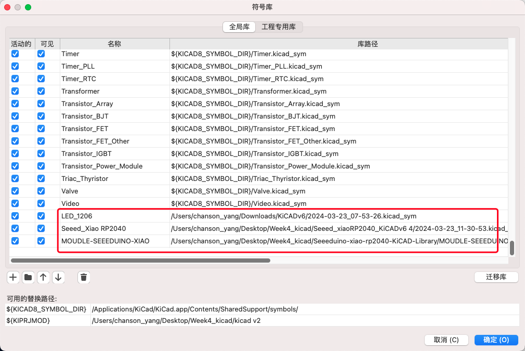
Task: Click the ${KICAD8_SYMBOL_DIR} substitution variable
Action: [47, 309]
